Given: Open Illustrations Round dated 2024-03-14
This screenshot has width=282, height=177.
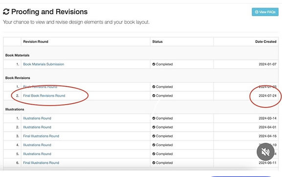Looking at the screenshot, I should coord(37,118).
